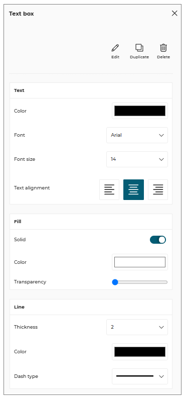Image resolution: width=183 pixels, height=397 pixels.
Task: Toggle the Solid fill switch
Action: [x=158, y=240]
